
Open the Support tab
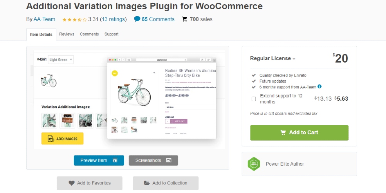pyautogui.click(x=111, y=34)
